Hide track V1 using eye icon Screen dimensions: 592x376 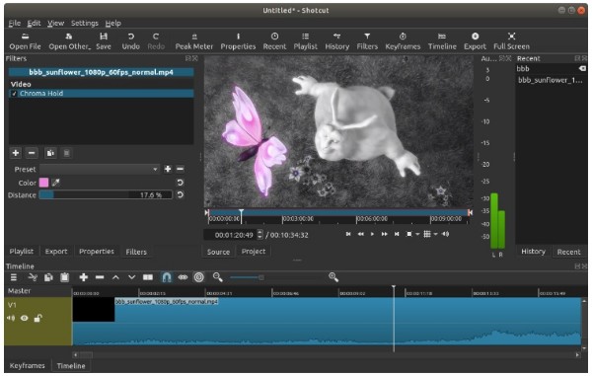[x=24, y=318]
